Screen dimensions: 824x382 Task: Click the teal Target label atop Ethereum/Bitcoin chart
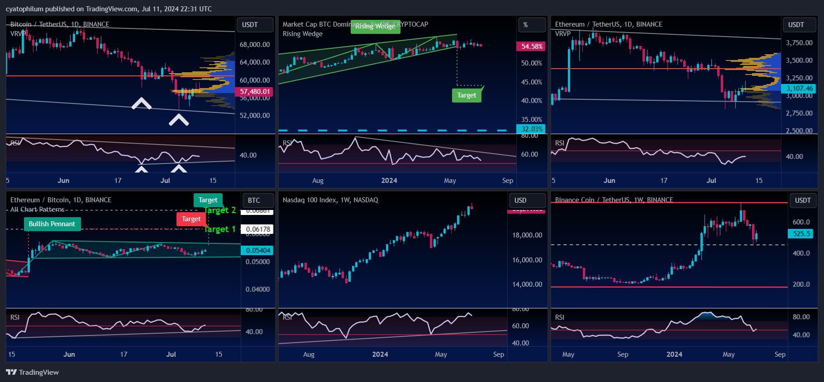[208, 200]
